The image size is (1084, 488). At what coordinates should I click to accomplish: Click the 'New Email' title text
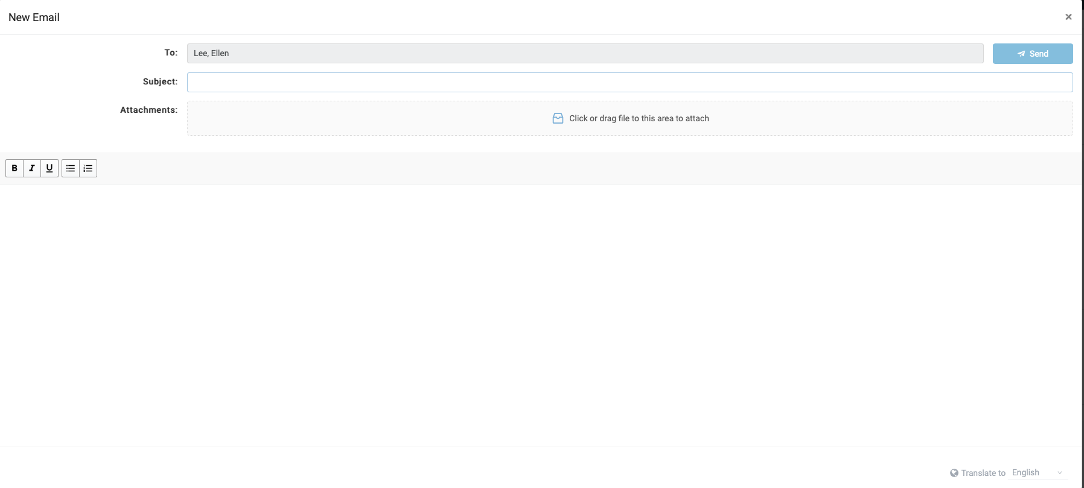tap(34, 17)
